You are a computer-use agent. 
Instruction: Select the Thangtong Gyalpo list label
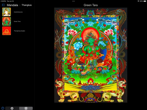tap(19, 31)
